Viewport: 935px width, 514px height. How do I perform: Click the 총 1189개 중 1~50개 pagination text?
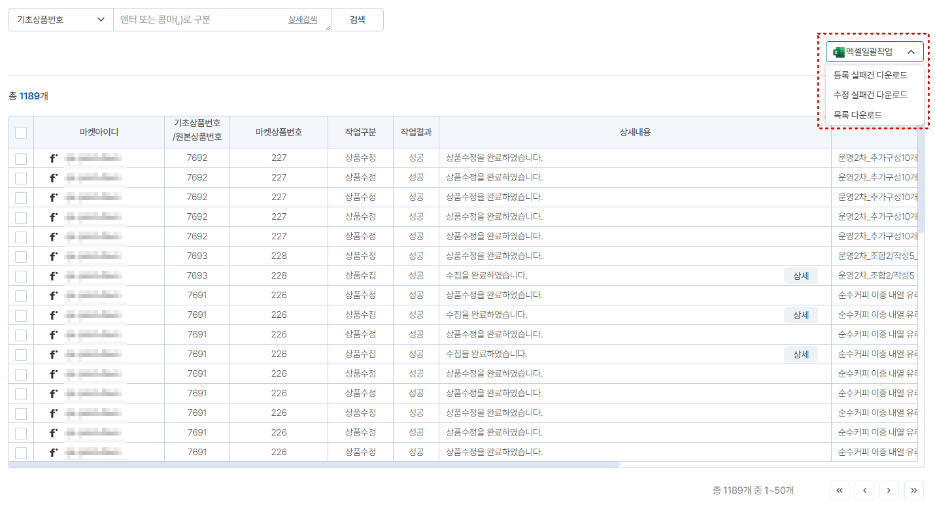[x=753, y=490]
